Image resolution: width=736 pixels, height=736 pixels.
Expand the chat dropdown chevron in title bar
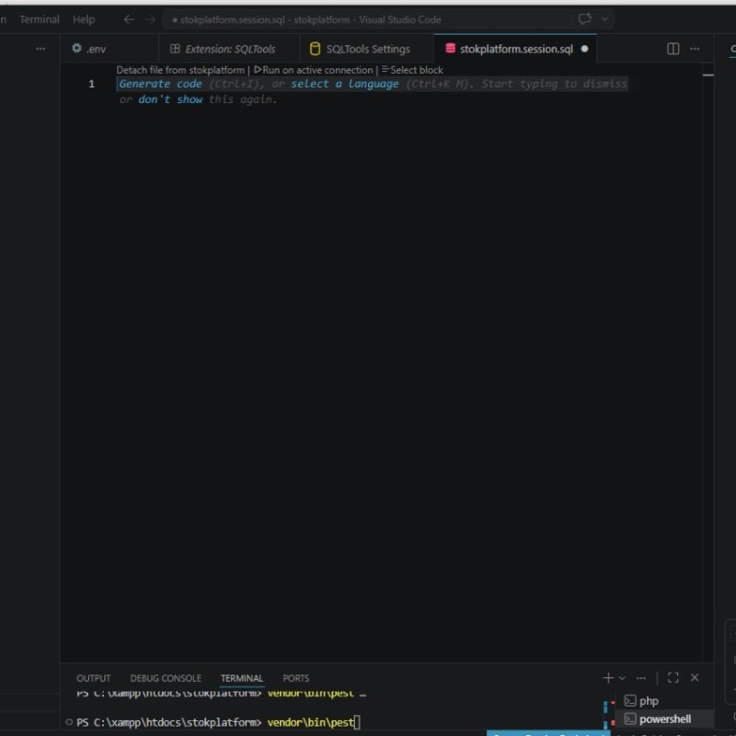[x=604, y=19]
